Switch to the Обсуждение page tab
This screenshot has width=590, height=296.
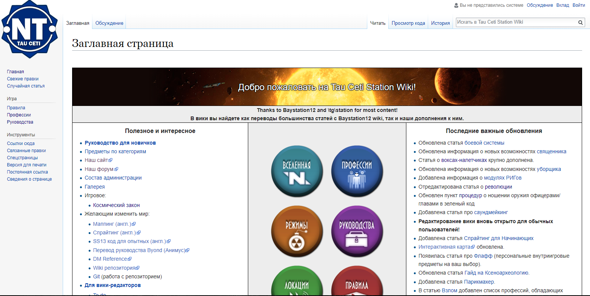(109, 23)
